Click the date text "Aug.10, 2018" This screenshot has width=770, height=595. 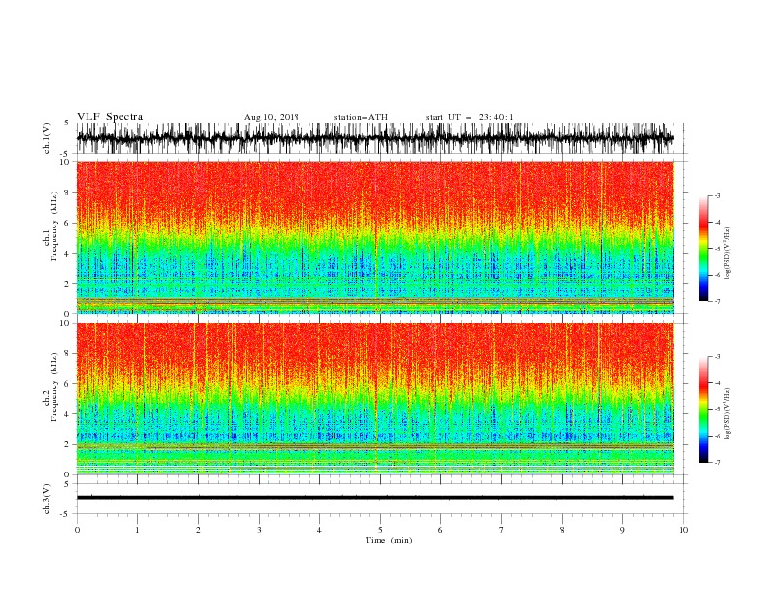click(x=271, y=117)
